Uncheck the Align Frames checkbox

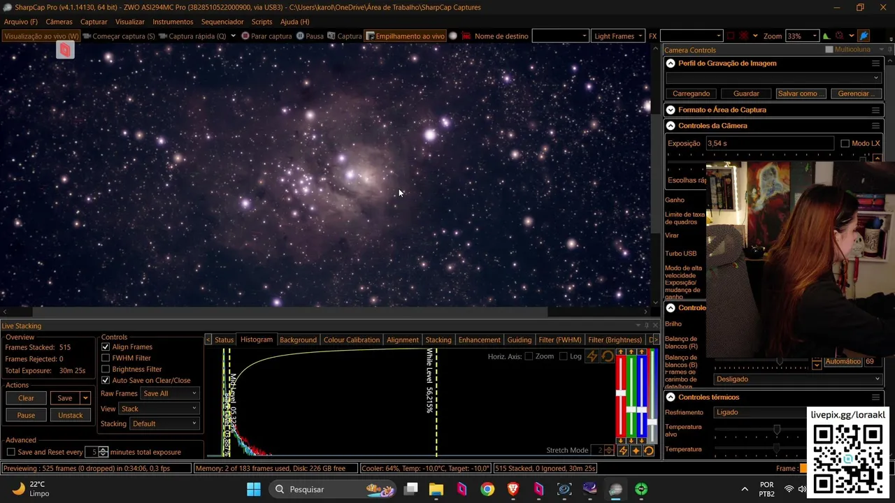tap(106, 347)
